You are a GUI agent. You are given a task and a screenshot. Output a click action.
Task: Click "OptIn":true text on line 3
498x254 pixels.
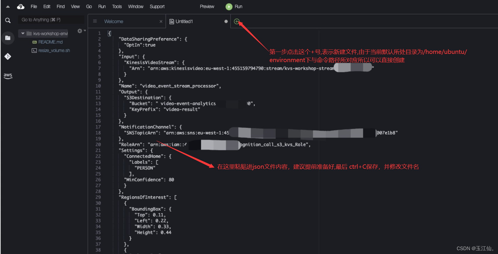[140, 45]
